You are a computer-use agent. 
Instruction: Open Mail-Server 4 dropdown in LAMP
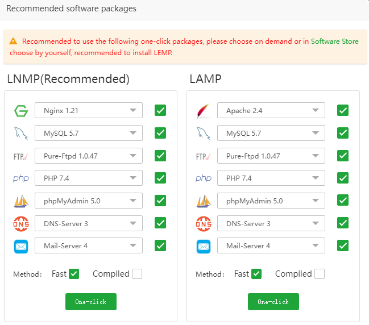(x=271, y=245)
